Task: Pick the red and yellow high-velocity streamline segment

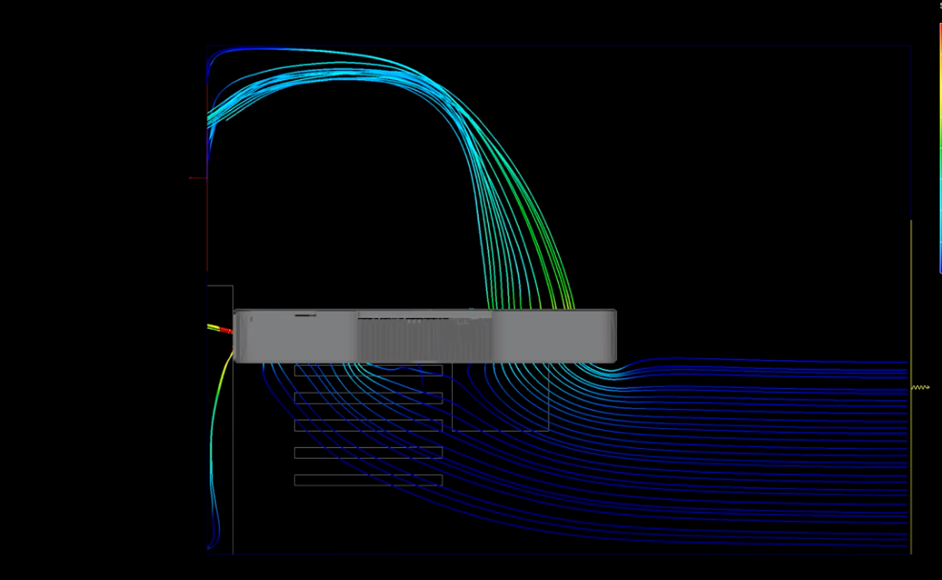Action: click(x=220, y=328)
